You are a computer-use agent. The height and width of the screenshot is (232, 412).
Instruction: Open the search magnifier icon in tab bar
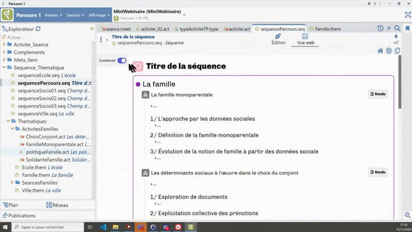pyautogui.click(x=397, y=29)
